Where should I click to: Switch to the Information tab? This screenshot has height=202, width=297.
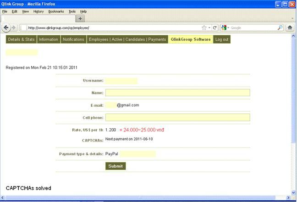coord(49,39)
